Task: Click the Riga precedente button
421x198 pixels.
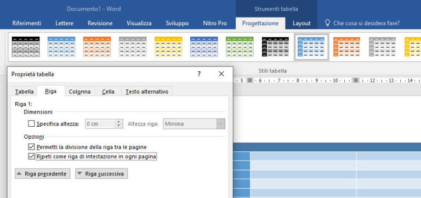Action: 42,174
